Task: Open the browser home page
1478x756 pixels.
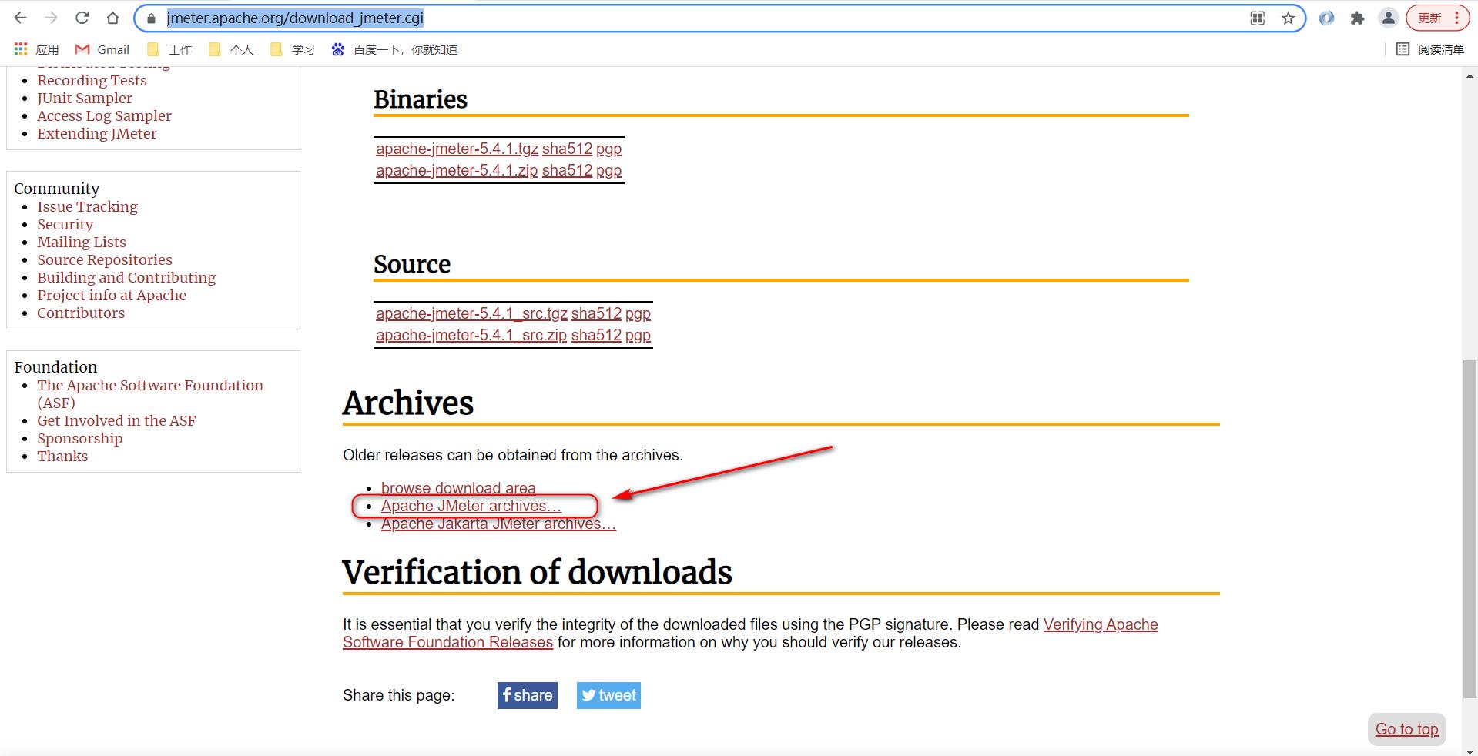Action: (x=113, y=18)
